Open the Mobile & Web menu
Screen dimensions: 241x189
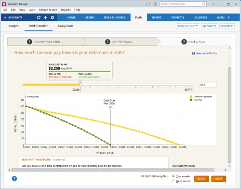pyautogui.click(x=48, y=10)
